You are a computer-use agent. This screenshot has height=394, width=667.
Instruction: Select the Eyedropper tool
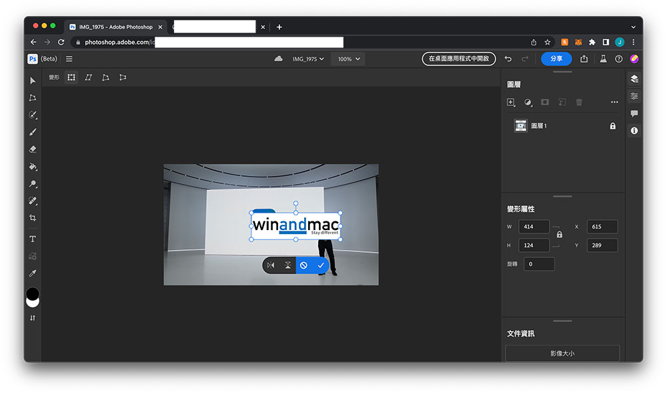pos(33,273)
